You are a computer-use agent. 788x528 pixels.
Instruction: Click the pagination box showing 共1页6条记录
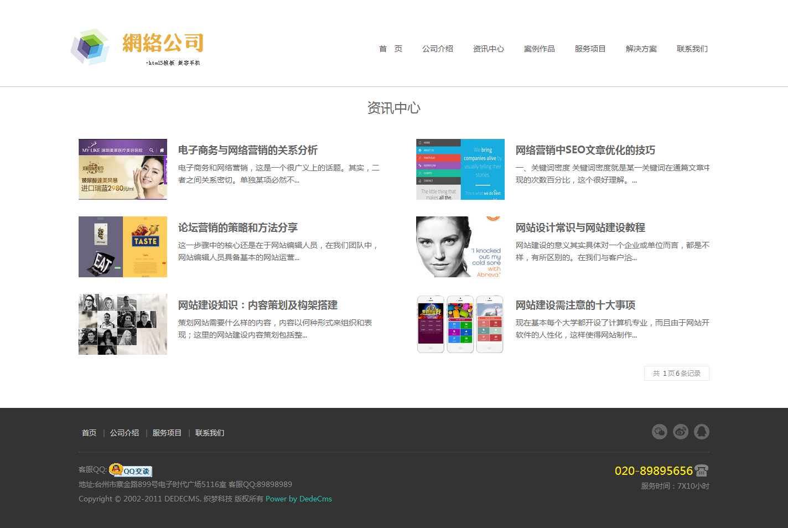pyautogui.click(x=676, y=374)
